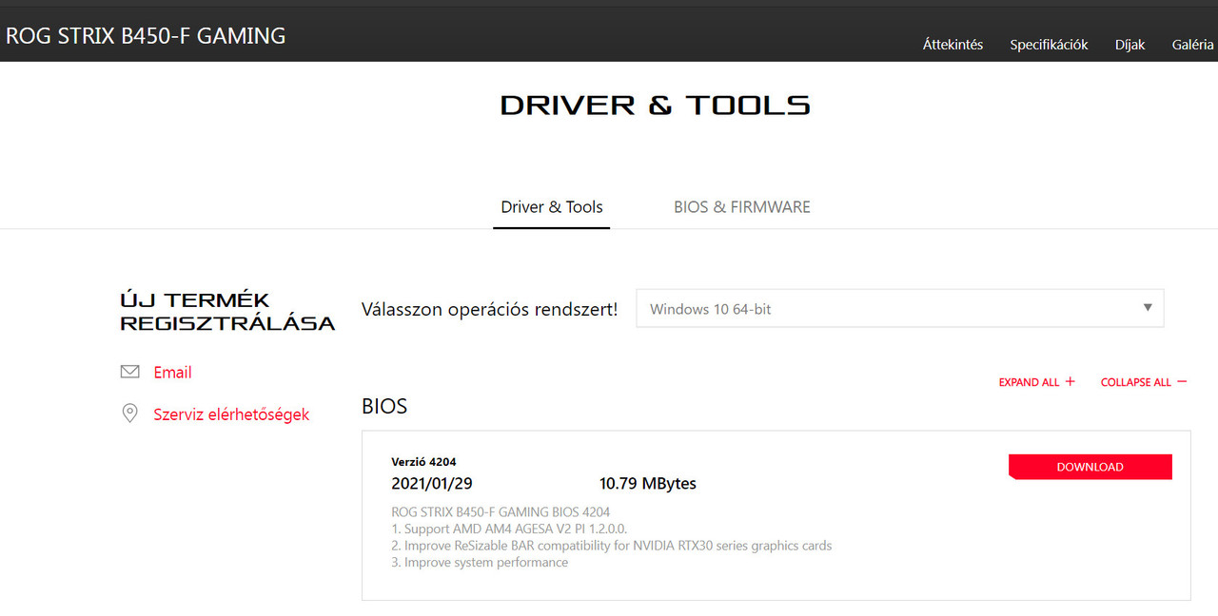The height and width of the screenshot is (616, 1218).
Task: Switch to the BIOS & FIRMWARE tab
Action: tap(742, 207)
